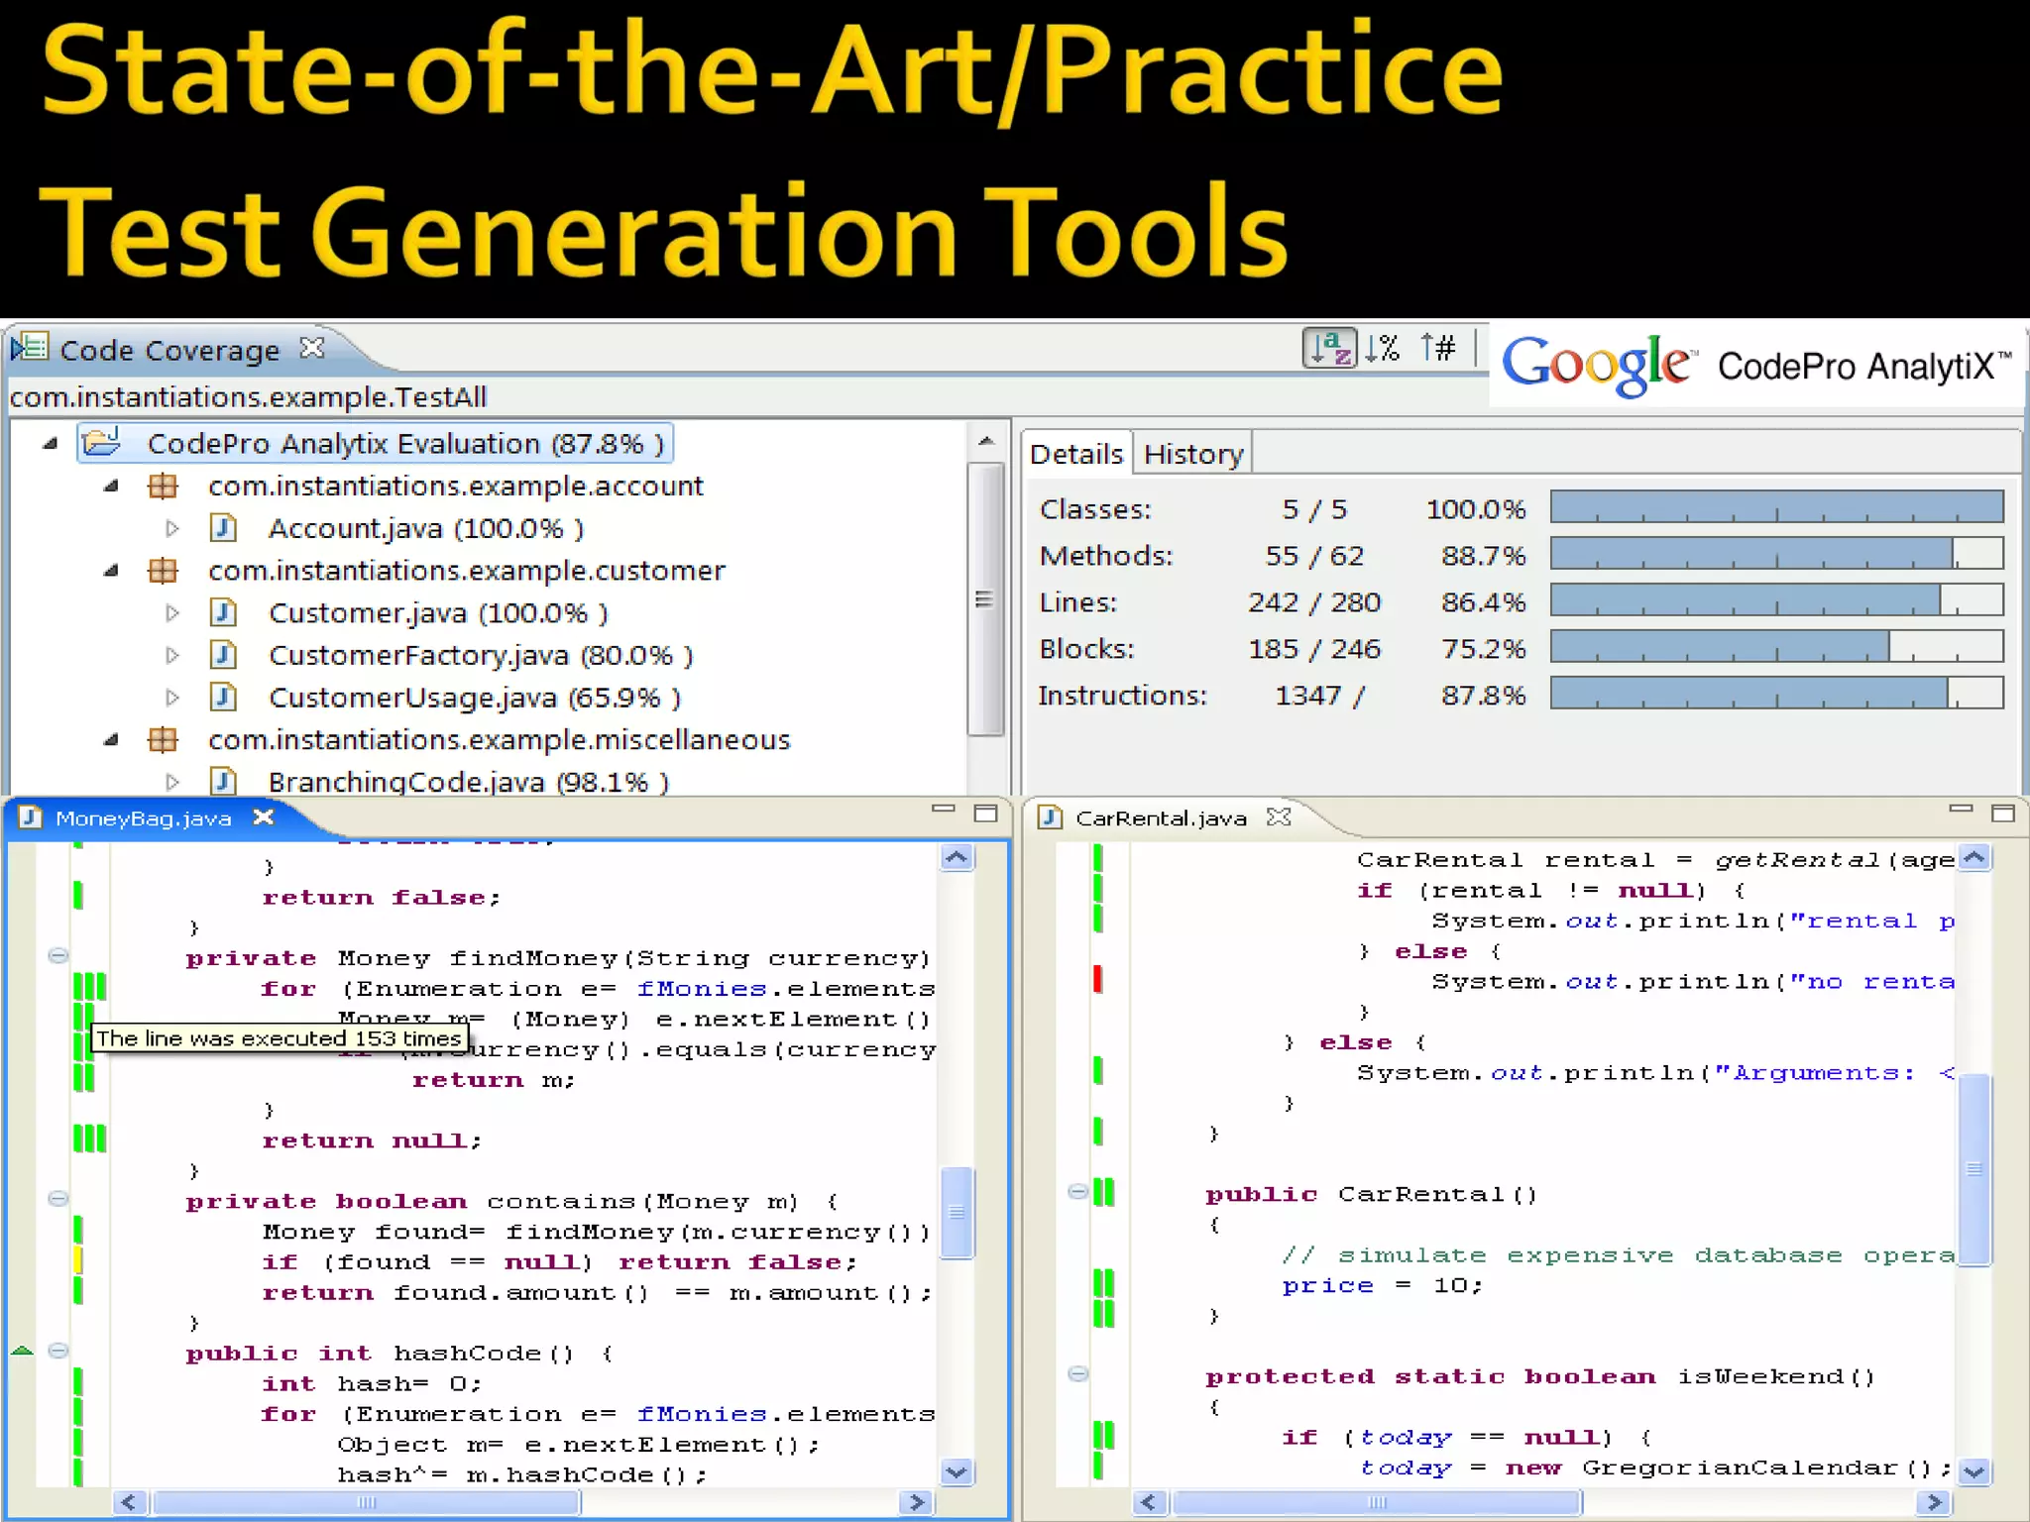Viewport: 2030px width, 1522px height.
Task: Collapse the findMoney method fold marker
Action: tap(58, 955)
